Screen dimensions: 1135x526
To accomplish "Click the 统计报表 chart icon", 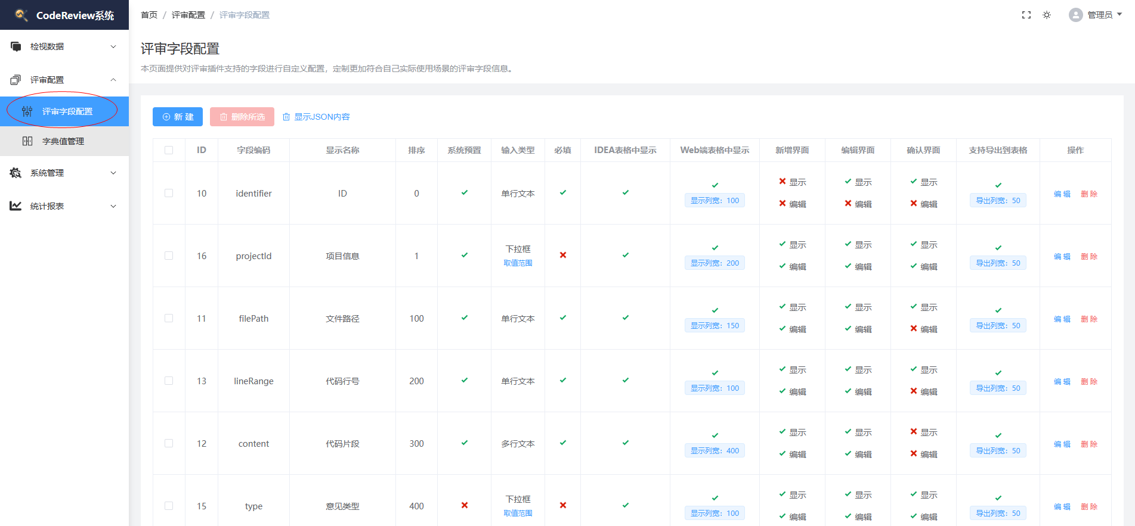I will point(16,206).
